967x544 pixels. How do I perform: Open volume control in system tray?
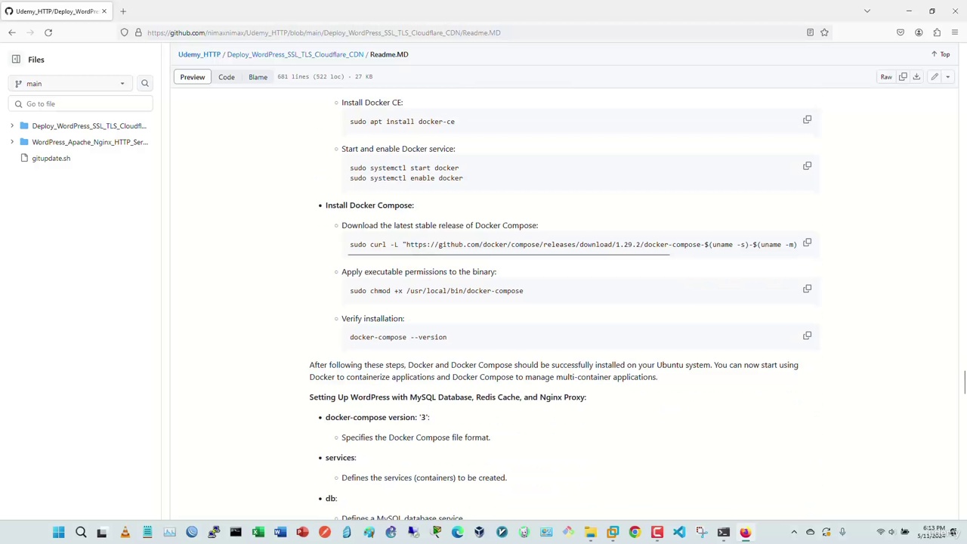click(891, 533)
